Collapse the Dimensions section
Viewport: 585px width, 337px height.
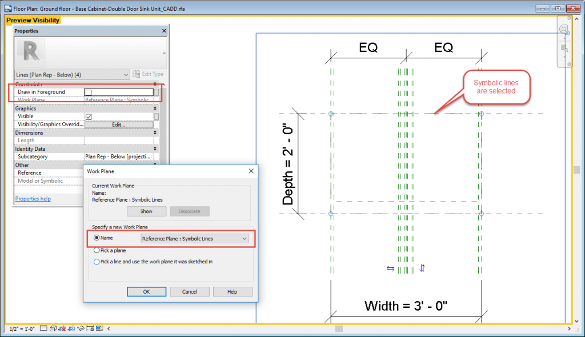155,133
